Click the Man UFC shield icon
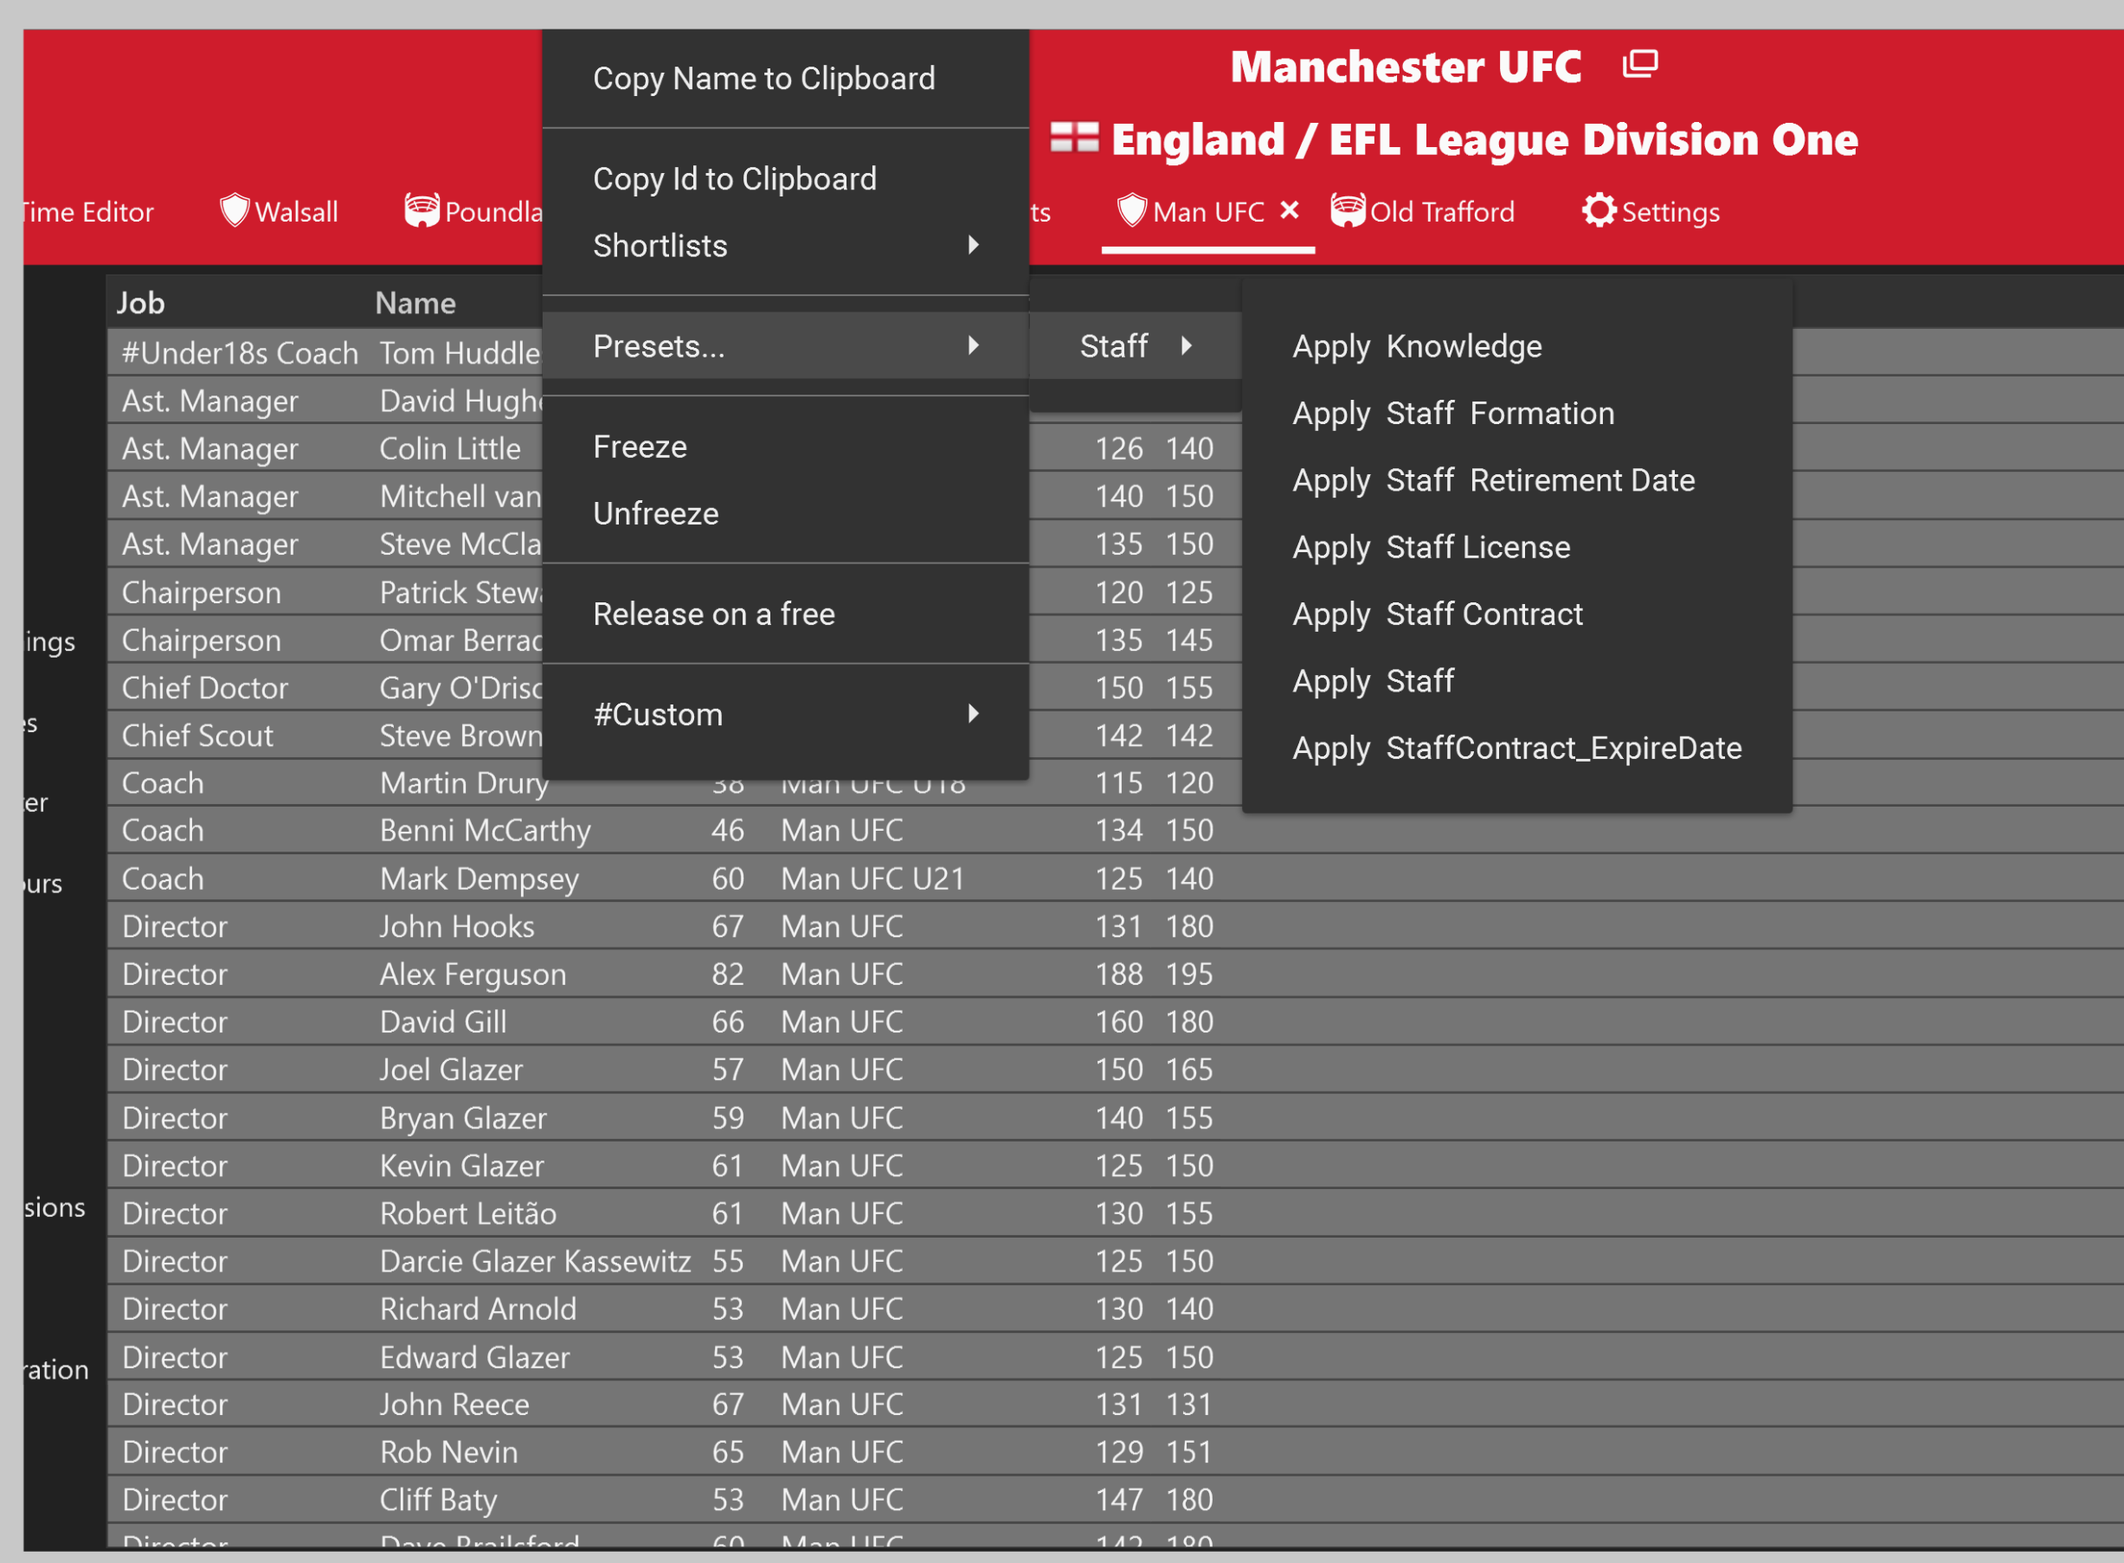The image size is (2124, 1563). click(1131, 210)
